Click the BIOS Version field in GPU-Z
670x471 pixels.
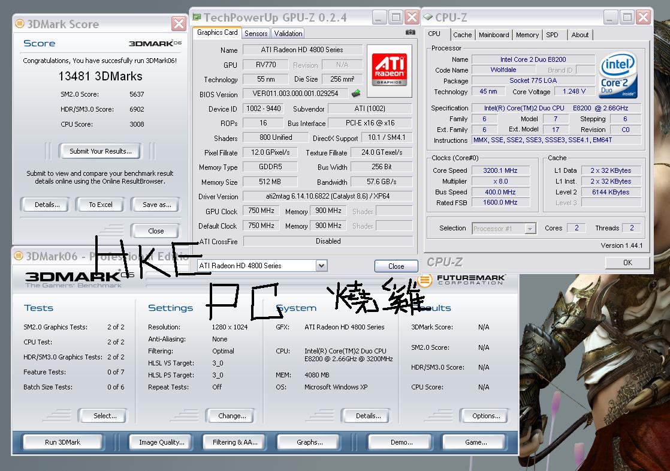pyautogui.click(x=295, y=93)
